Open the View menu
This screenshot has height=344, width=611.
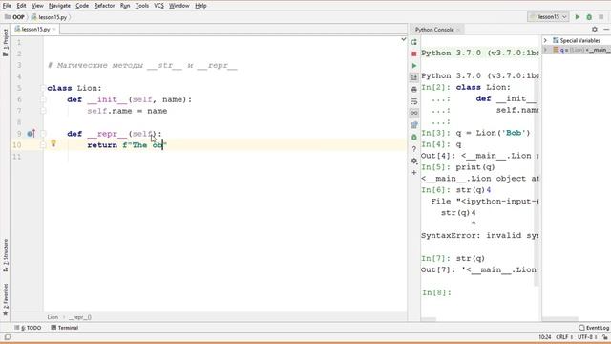37,6
